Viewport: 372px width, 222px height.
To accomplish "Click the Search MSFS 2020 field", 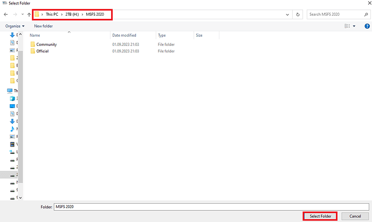I will [334, 15].
